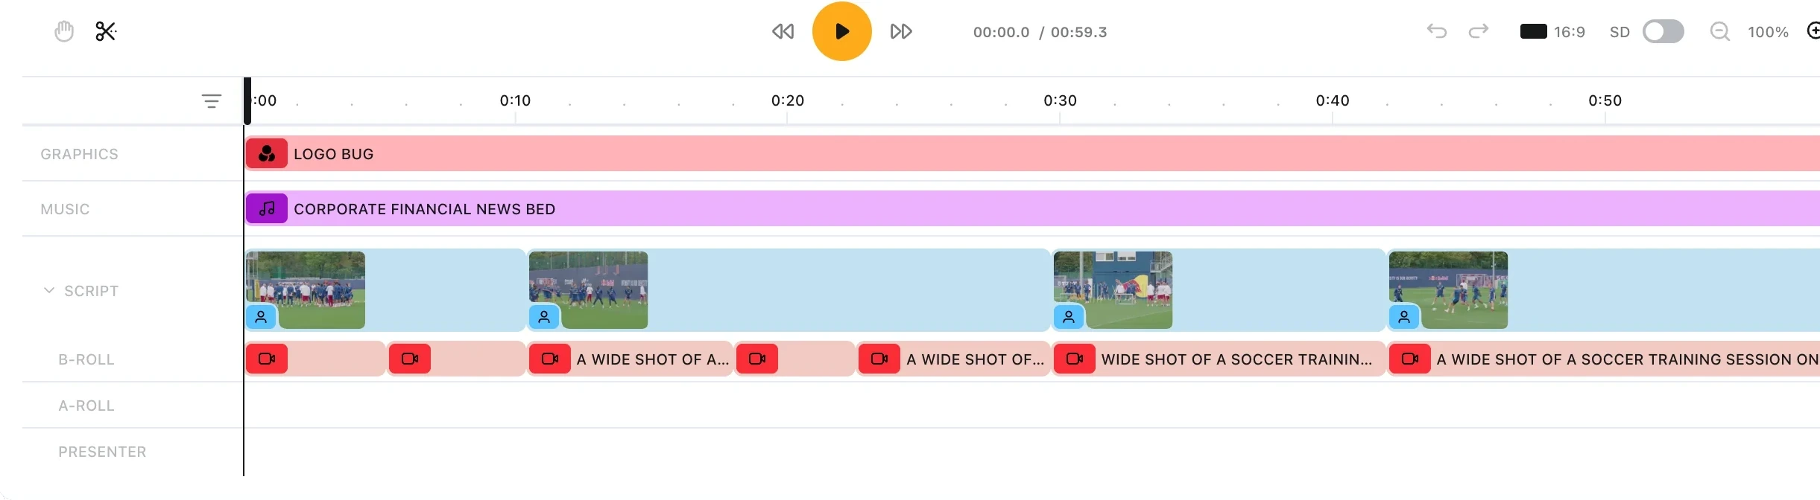Click the music note icon

pyautogui.click(x=267, y=209)
